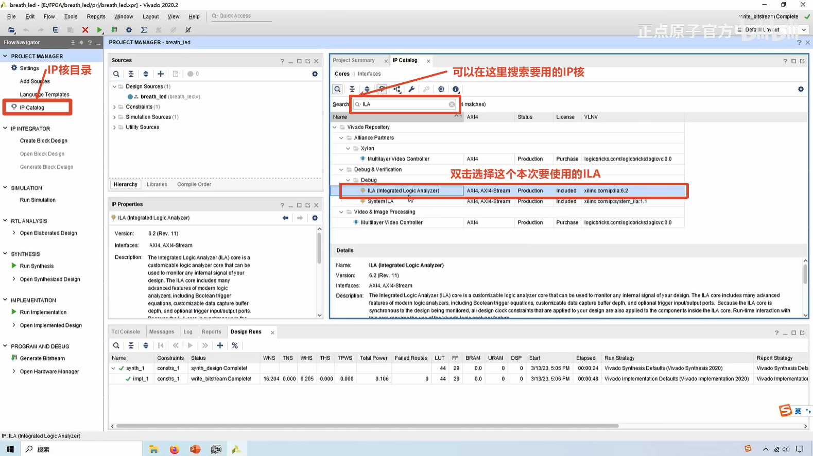Image resolution: width=813 pixels, height=456 pixels.
Task: Collapse PROJECT MANAGER section in Flow Navigator
Action: (5, 56)
